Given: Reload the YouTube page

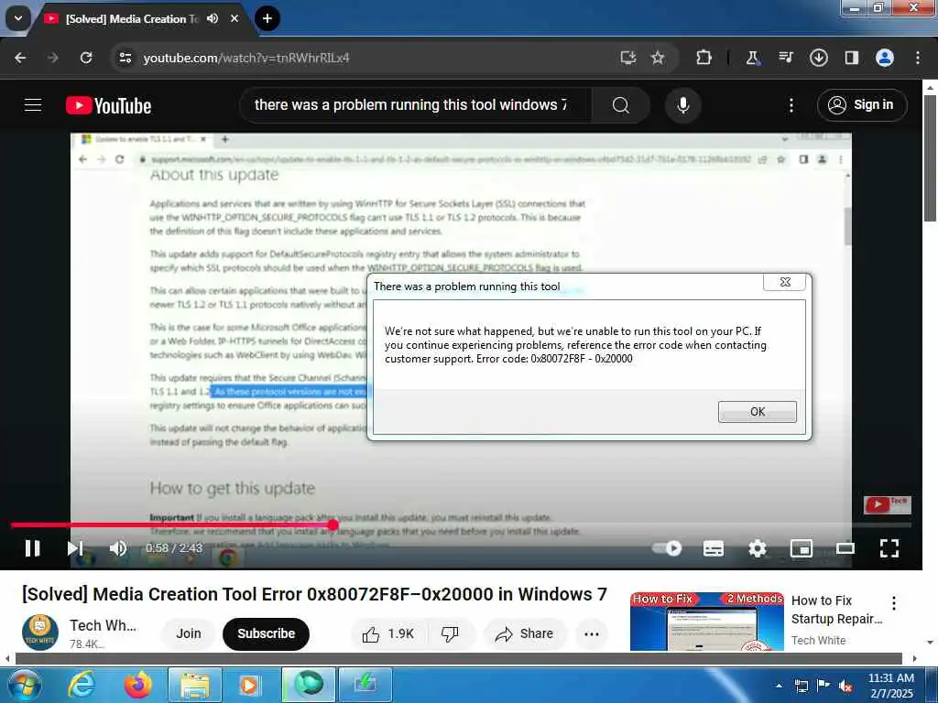Looking at the screenshot, I should point(86,58).
